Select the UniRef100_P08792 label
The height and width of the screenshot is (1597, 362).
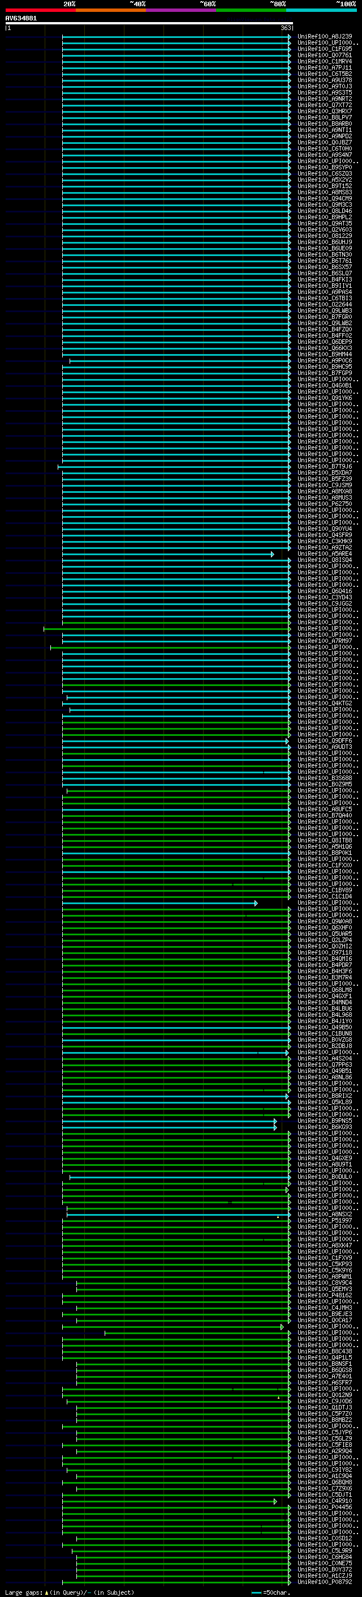coord(324,1583)
